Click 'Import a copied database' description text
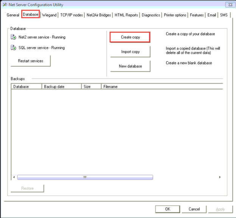The width and height of the screenshot is (236, 218). [x=193, y=51]
